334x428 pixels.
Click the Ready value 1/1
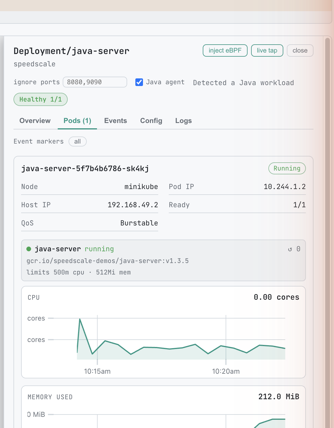coord(299,205)
